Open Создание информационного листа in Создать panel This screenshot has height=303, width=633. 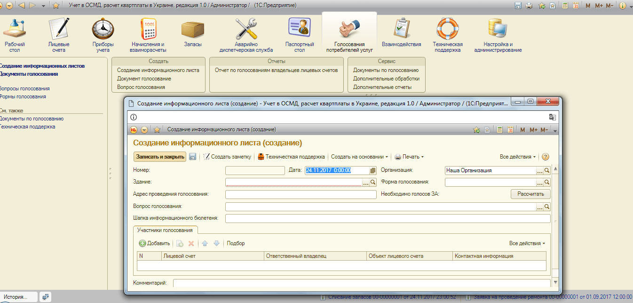point(158,70)
